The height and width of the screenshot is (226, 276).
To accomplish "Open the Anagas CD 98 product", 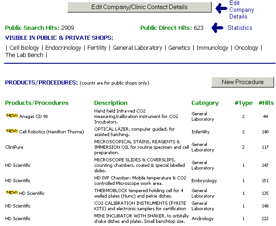I will click(x=33, y=117).
